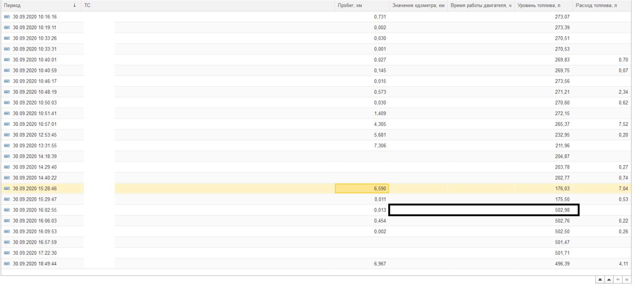Click the fuel level value 273,07
The width and height of the screenshot is (634, 288).
pos(562,17)
